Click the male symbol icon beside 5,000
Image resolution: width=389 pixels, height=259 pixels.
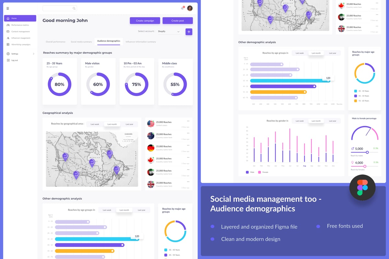coord(353,149)
